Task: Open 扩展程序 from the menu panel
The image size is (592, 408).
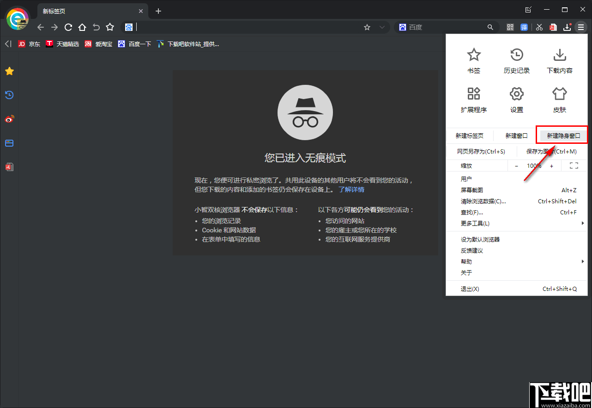Action: pyautogui.click(x=474, y=100)
